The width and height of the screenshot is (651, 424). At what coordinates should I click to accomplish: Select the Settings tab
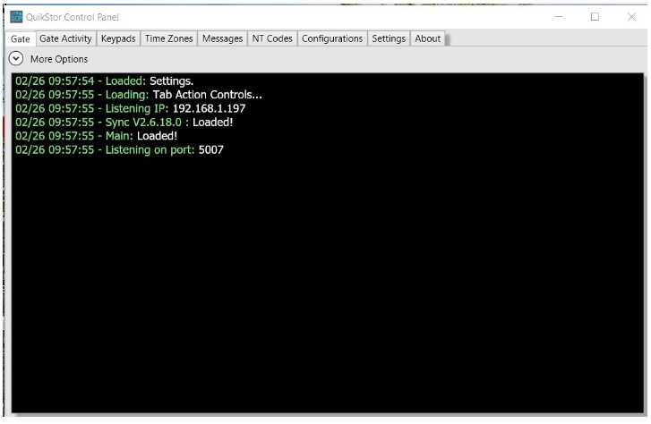[389, 38]
